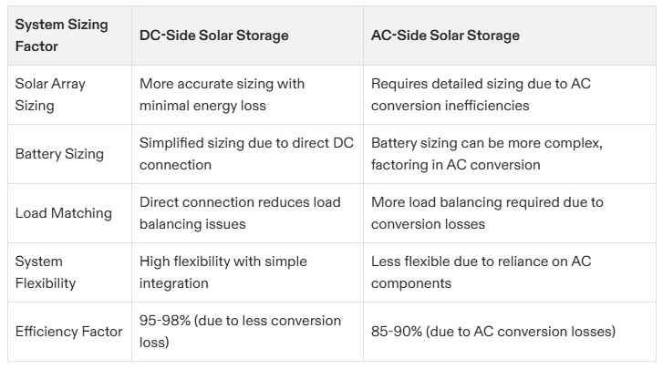Image resolution: width=663 pixels, height=369 pixels.
Task: Select the '95-98%' DC efficiency cell
Action: 240,331
